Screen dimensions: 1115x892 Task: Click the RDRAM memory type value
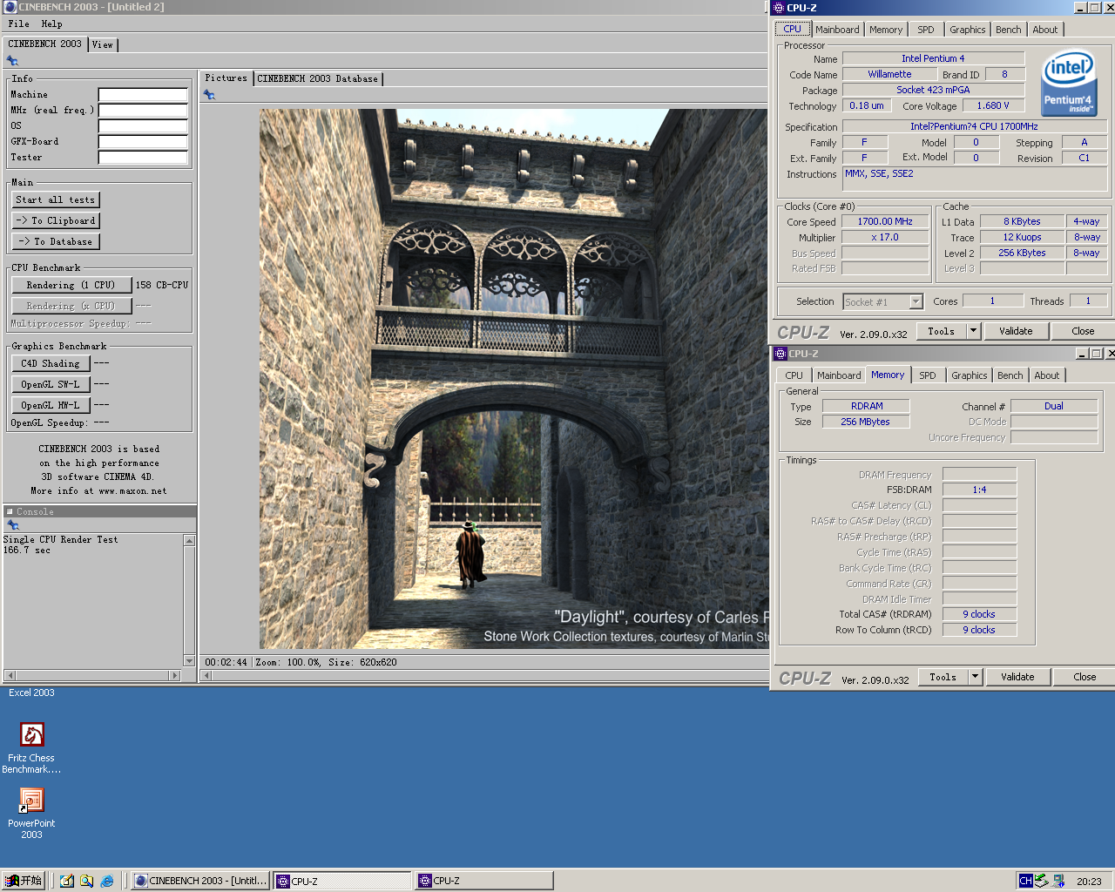click(867, 406)
